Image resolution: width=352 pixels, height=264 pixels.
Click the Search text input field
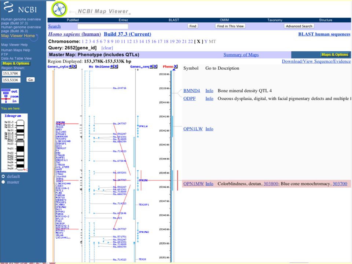(103, 26)
